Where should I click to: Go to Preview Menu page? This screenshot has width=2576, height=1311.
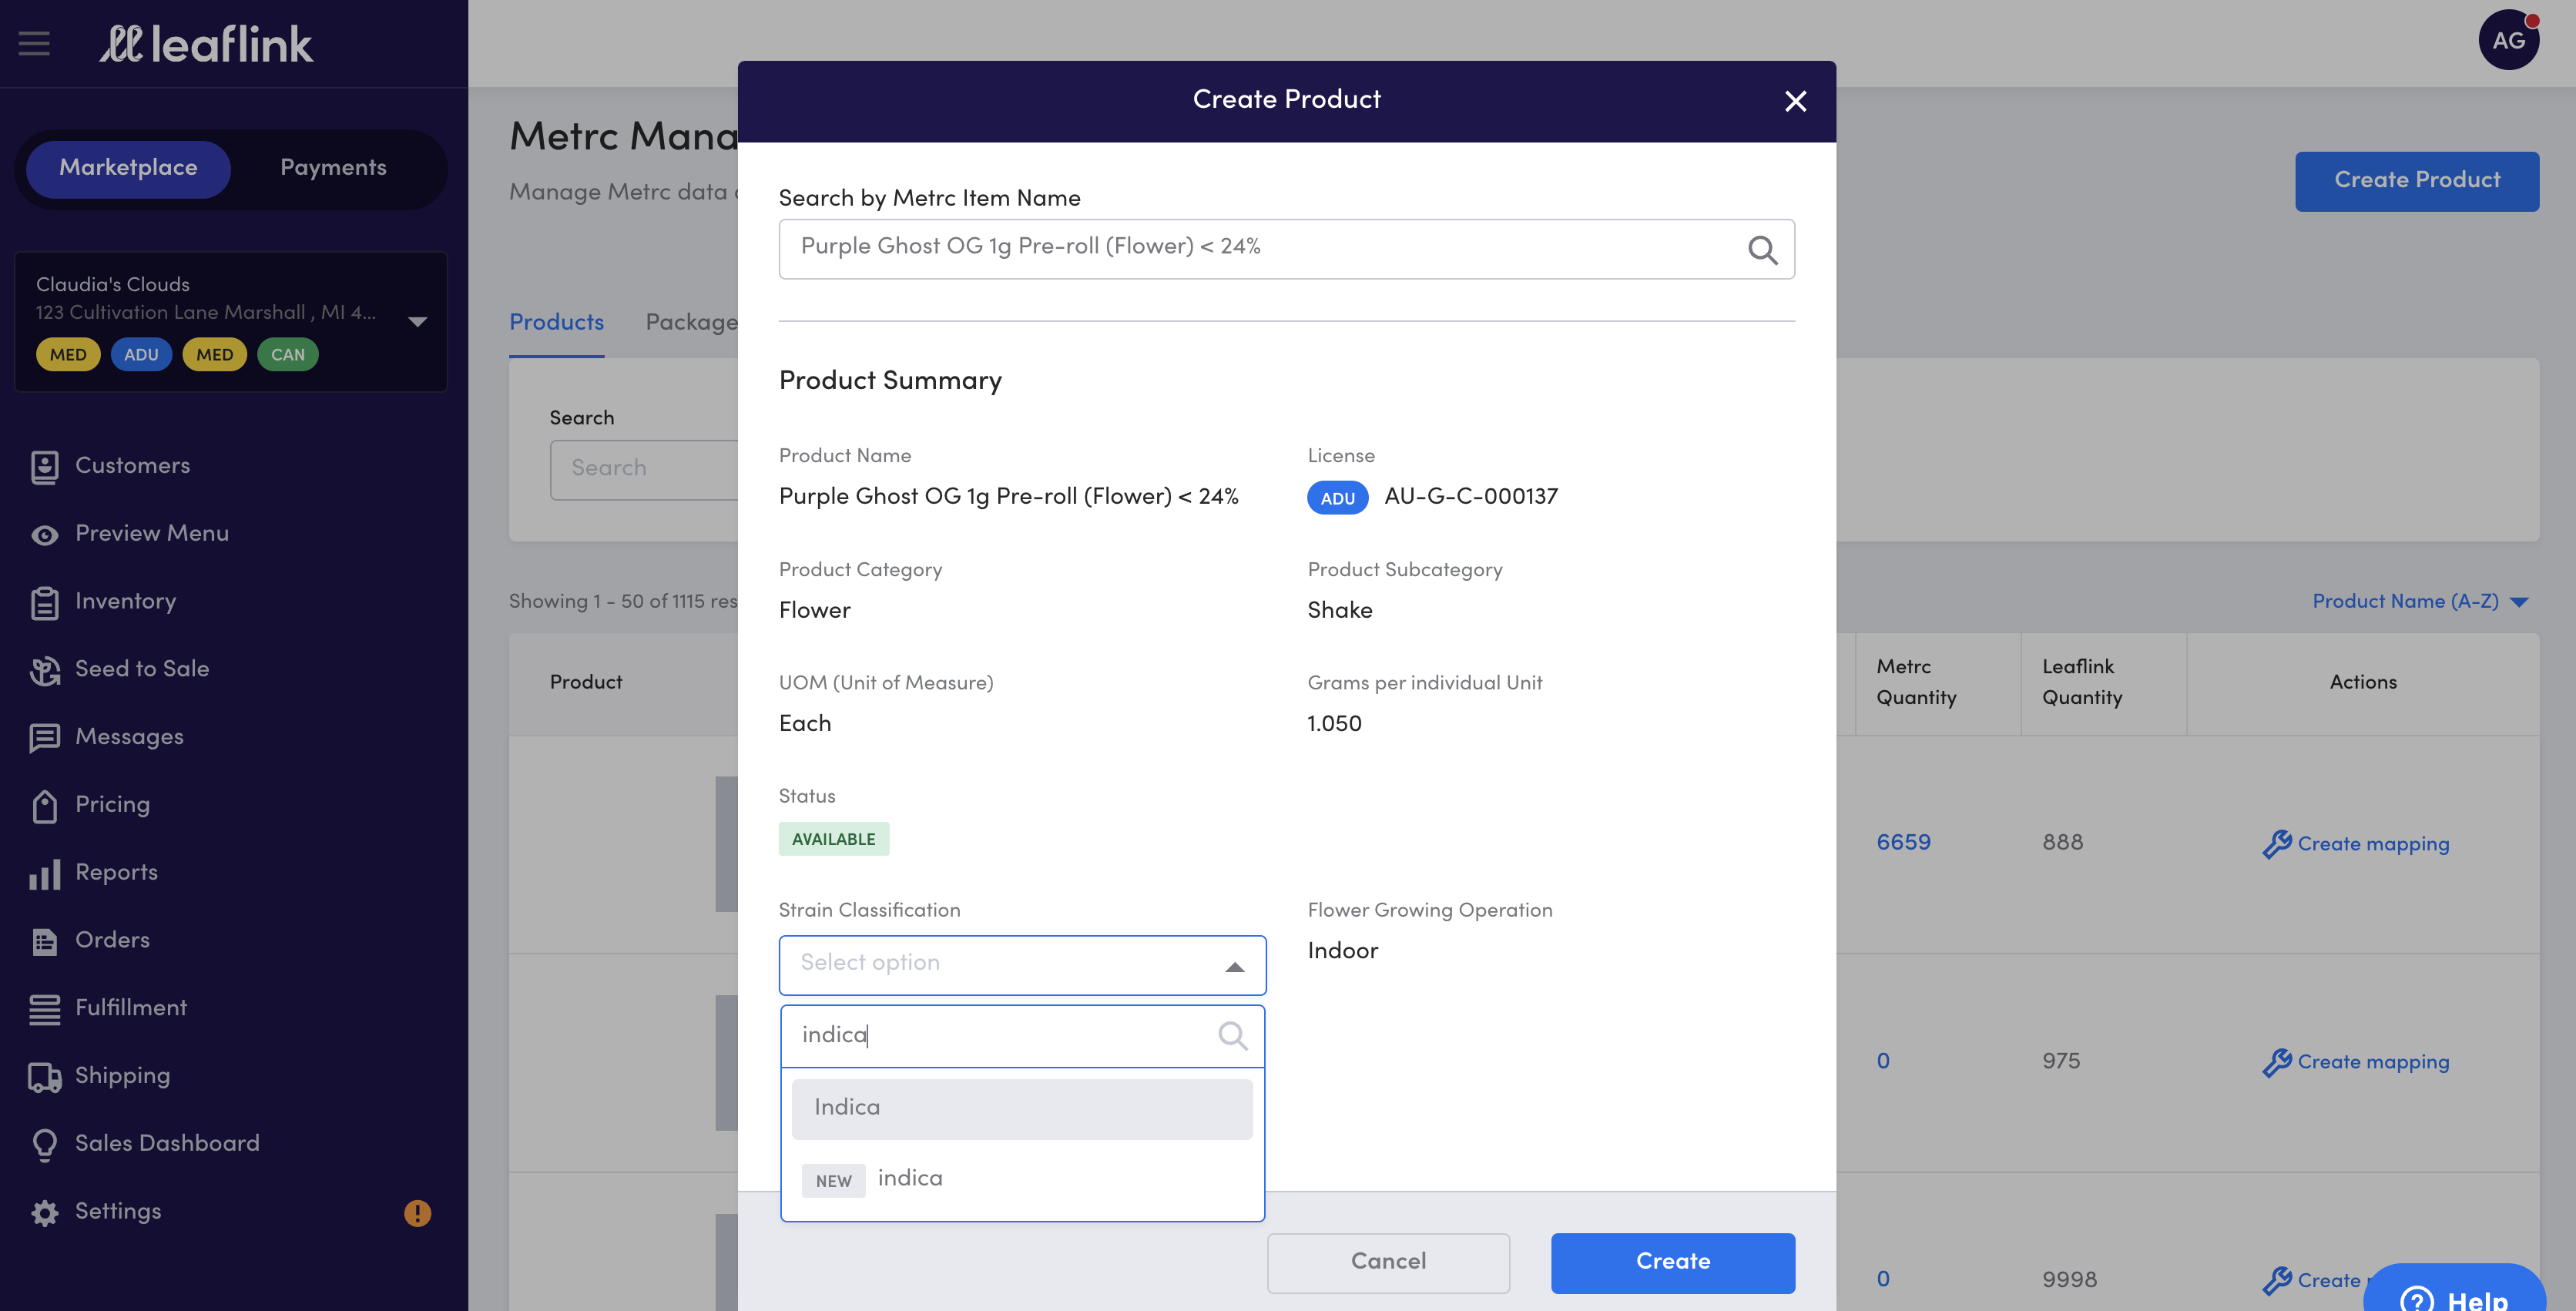point(152,534)
